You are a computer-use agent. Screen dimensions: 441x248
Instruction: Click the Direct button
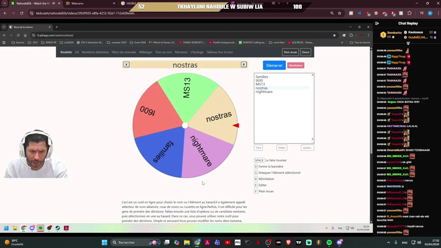click(306, 52)
